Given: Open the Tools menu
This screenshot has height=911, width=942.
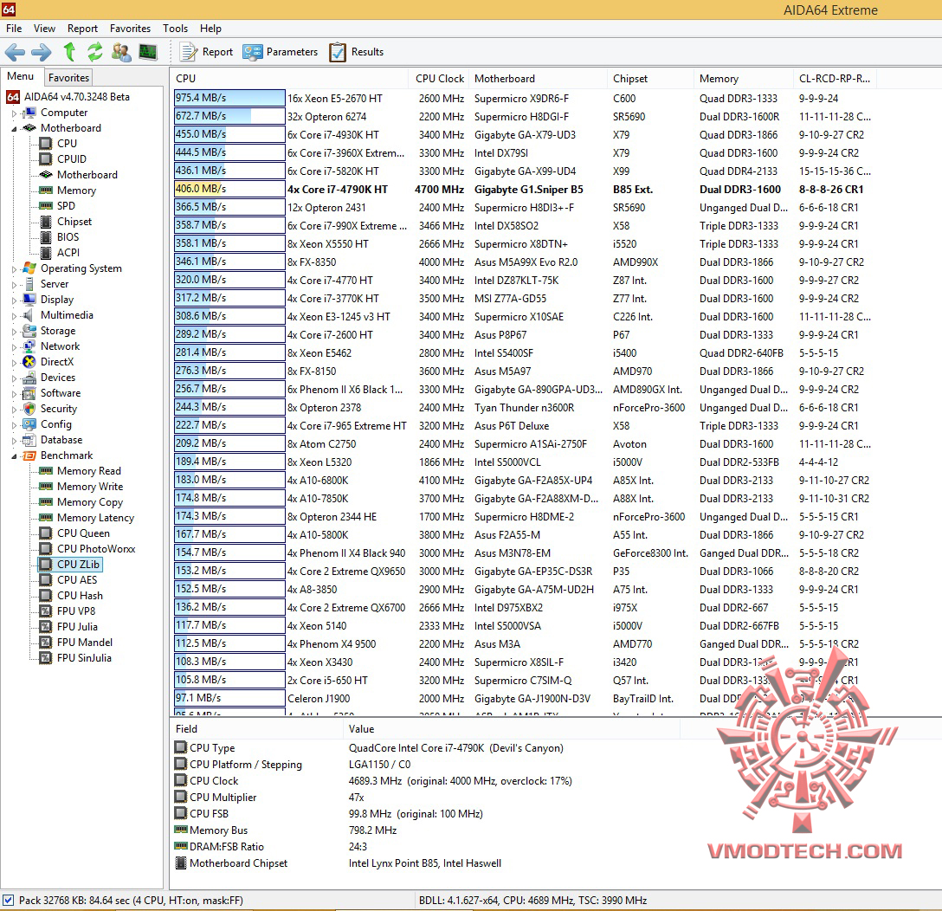Looking at the screenshot, I should [176, 29].
